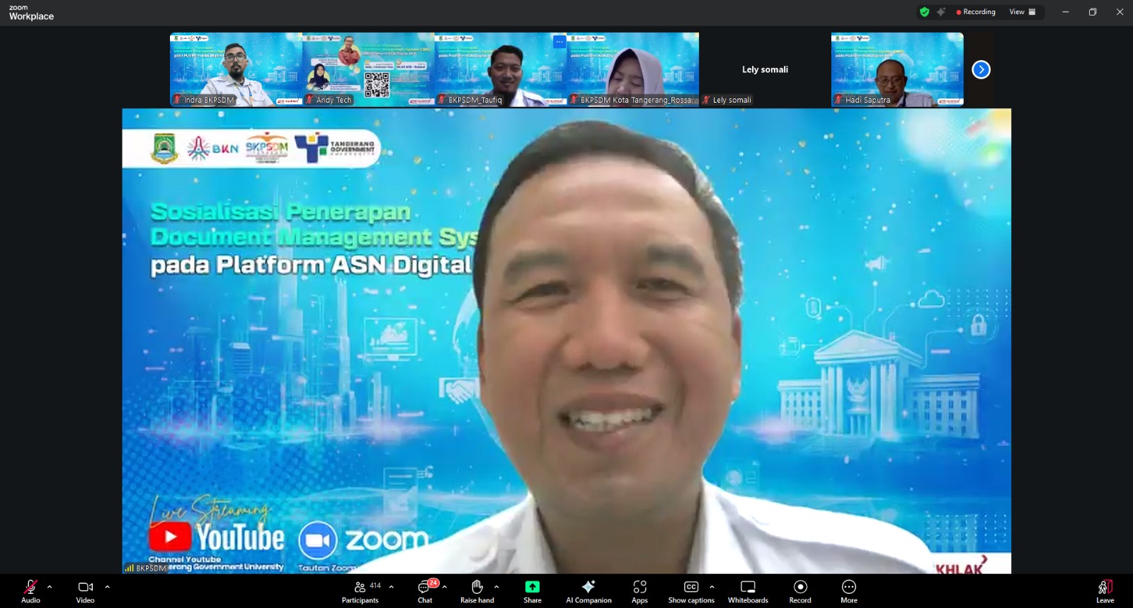Open the Apps panel
Viewport: 1133px width, 608px height.
pyautogui.click(x=639, y=590)
